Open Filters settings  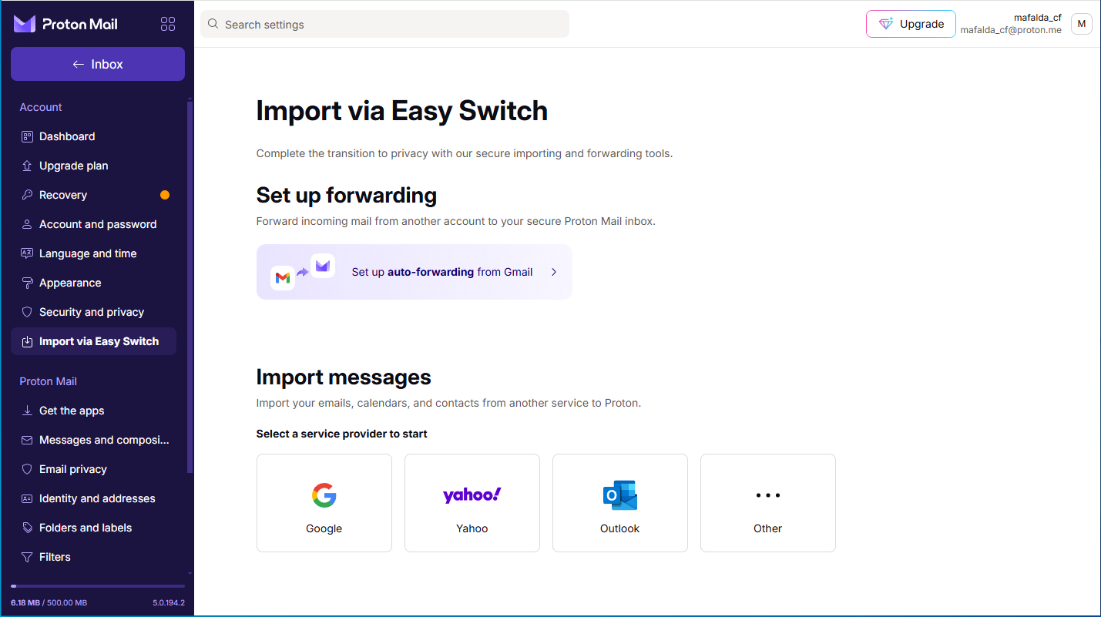click(x=93, y=557)
